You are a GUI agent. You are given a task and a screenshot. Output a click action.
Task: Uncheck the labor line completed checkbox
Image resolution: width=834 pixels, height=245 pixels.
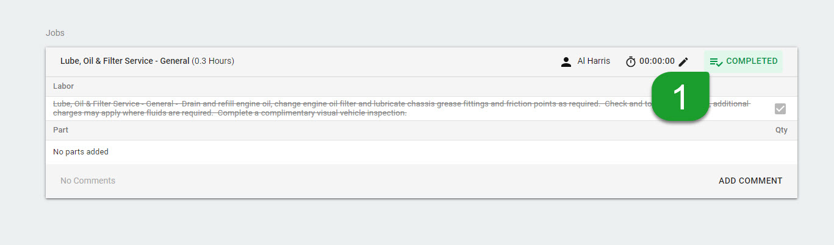780,109
